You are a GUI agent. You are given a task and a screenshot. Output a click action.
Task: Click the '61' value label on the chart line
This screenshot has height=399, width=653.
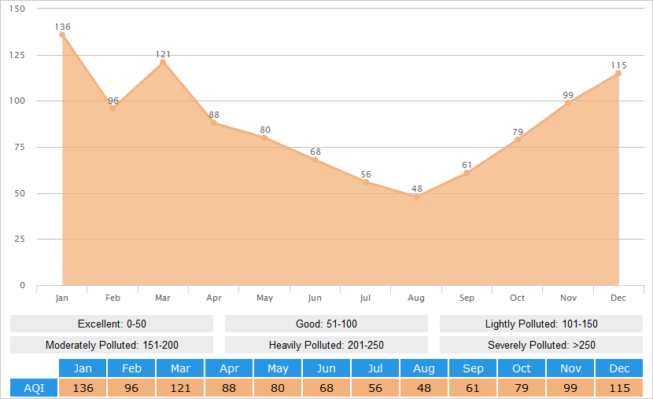[467, 166]
